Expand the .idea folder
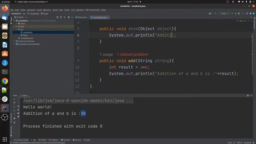Screen dimensions: 256x144 (x=16, y=24)
